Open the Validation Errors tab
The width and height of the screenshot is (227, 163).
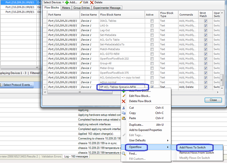pos(51,156)
